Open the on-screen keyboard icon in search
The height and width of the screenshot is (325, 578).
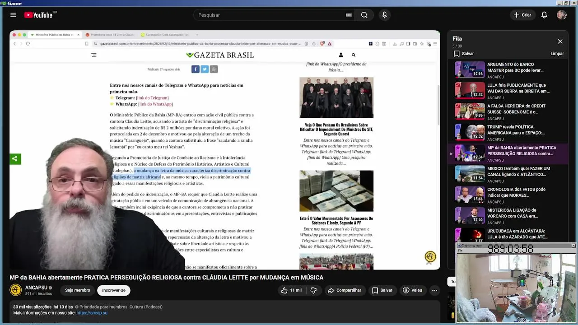[349, 15]
